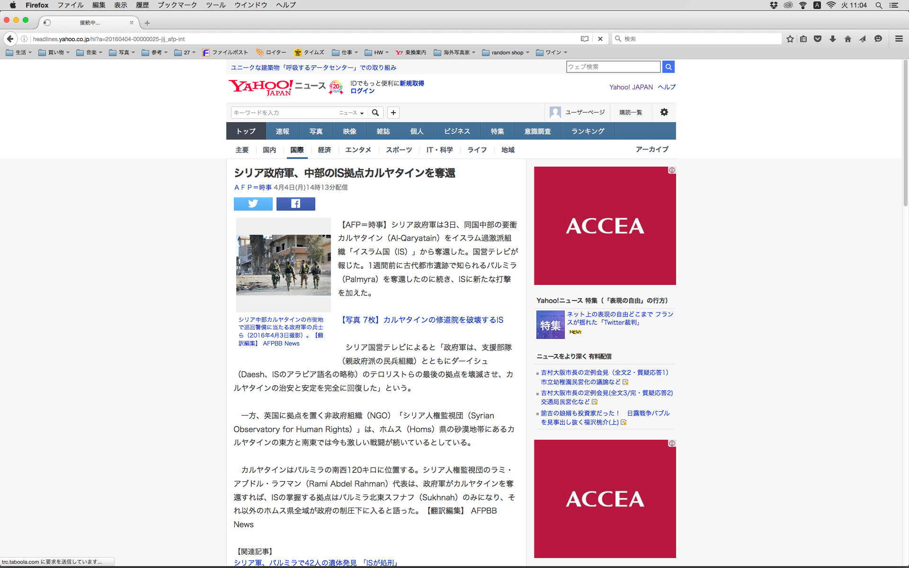Image resolution: width=909 pixels, height=568 pixels.
Task: Open the Firefox downloads arrow icon
Action: tap(832, 39)
